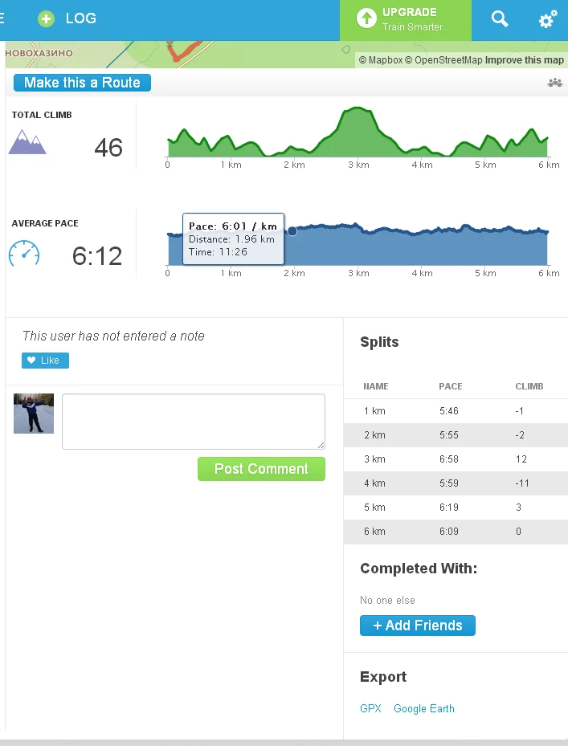Screen dimensions: 568x746
Task: Click the purple mountain Total Climb icon
Action: click(27, 142)
